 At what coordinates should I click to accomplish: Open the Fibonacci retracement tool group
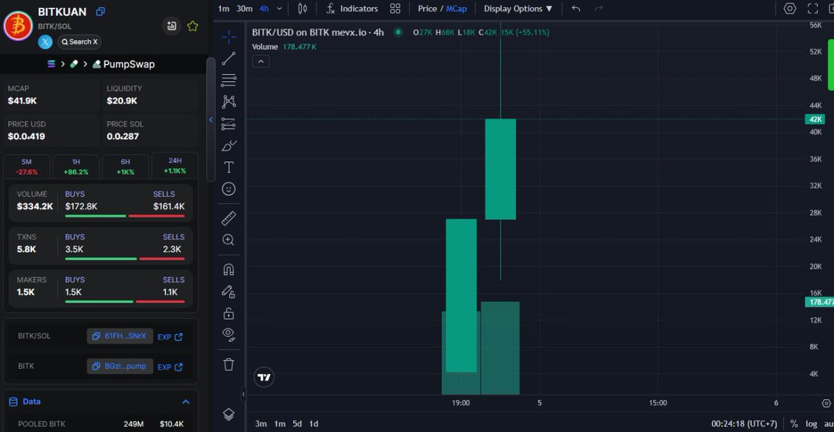click(229, 81)
